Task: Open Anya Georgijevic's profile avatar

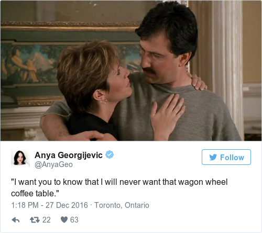Action: coord(20,158)
